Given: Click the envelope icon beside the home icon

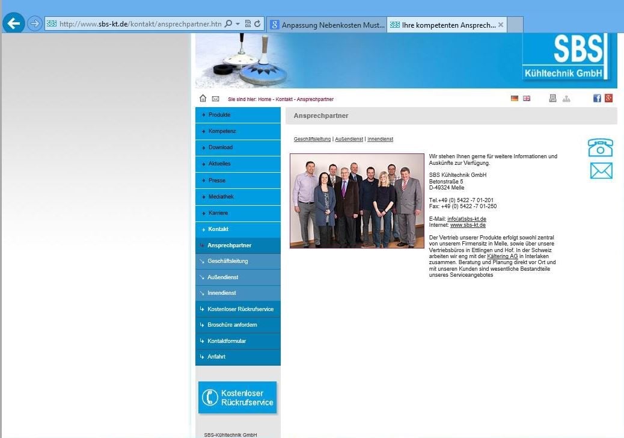Looking at the screenshot, I should (x=215, y=99).
